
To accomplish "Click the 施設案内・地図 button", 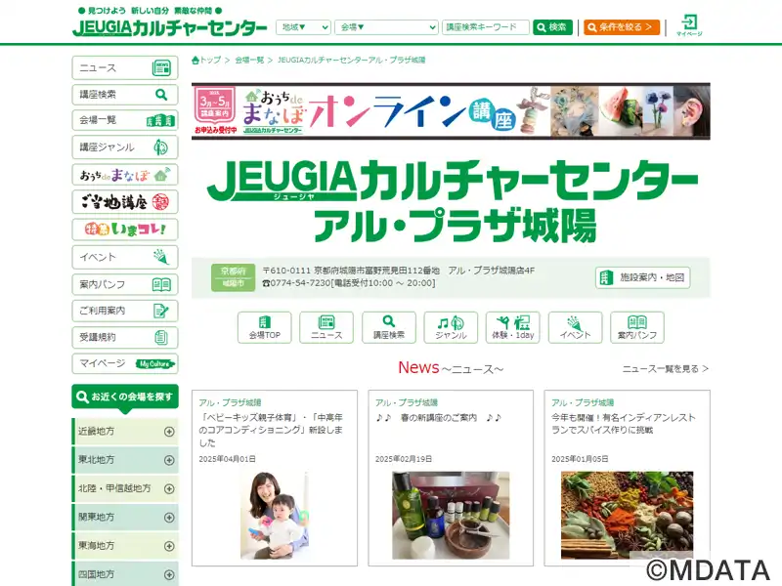I will (642, 277).
